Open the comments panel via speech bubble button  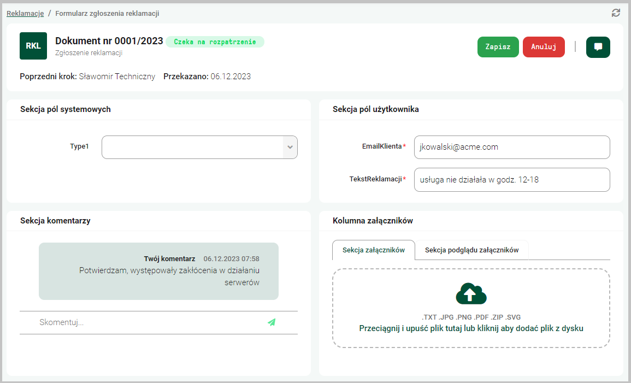(598, 47)
